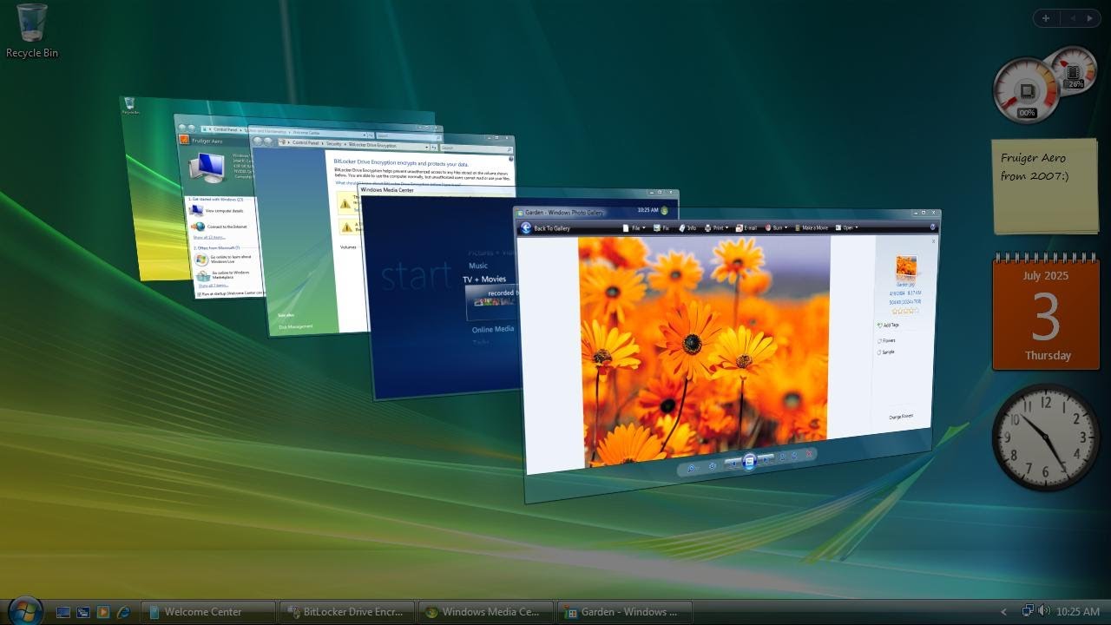Open the Burn dropdown in Photo Gallery
This screenshot has height=625, width=1111.
tap(775, 227)
